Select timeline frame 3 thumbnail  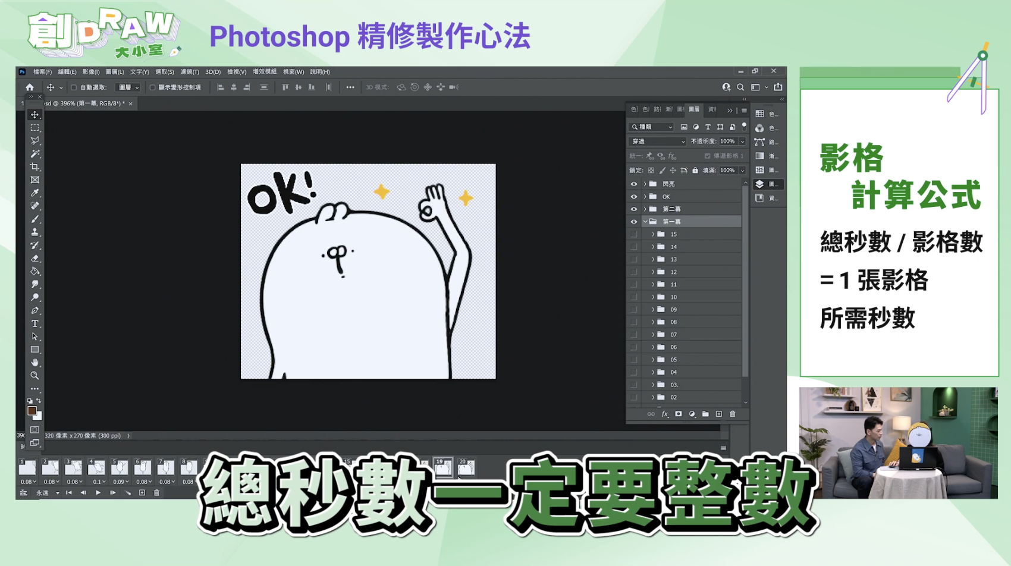[x=74, y=467]
